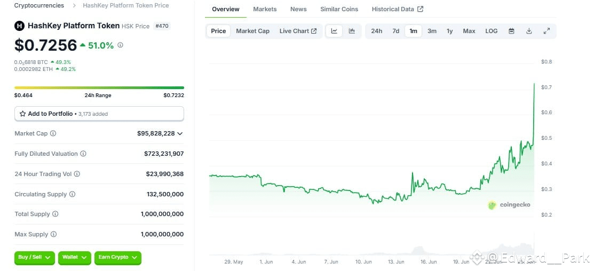The height and width of the screenshot is (271, 594).
Task: Open the Earn Crypto dropdown
Action: (118, 258)
